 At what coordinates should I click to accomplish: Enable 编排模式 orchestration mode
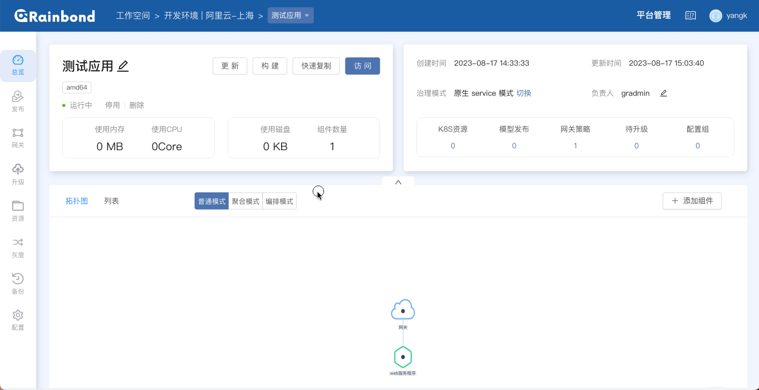(x=278, y=201)
